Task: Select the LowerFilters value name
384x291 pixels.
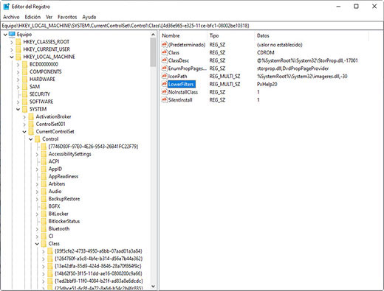Action: 182,84
